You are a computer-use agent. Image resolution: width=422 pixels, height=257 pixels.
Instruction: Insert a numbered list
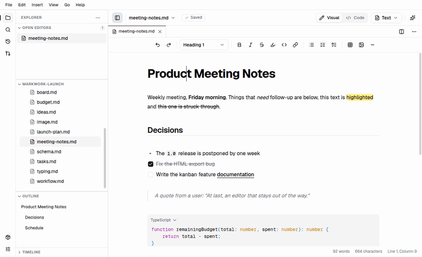point(323,45)
